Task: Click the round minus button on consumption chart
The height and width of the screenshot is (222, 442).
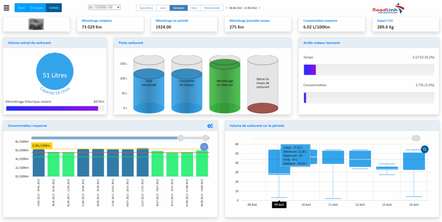Action: pos(204,147)
